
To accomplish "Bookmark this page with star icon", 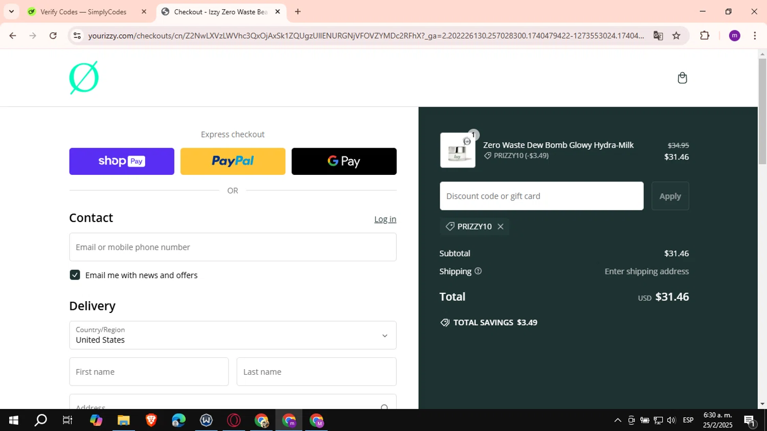I will coord(676,35).
